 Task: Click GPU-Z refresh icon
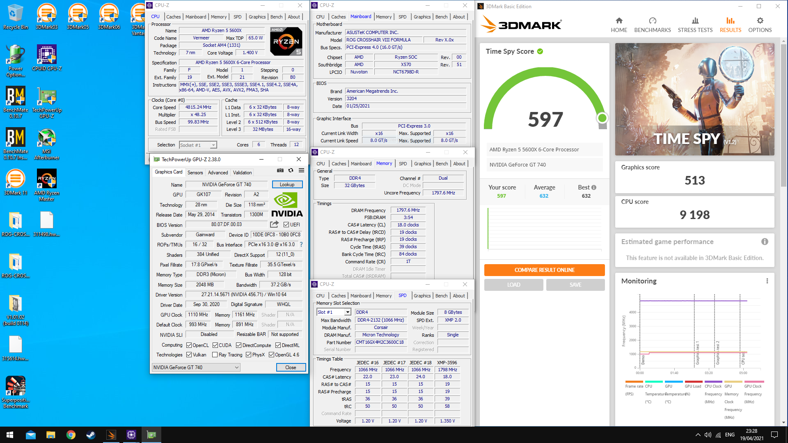tap(291, 170)
